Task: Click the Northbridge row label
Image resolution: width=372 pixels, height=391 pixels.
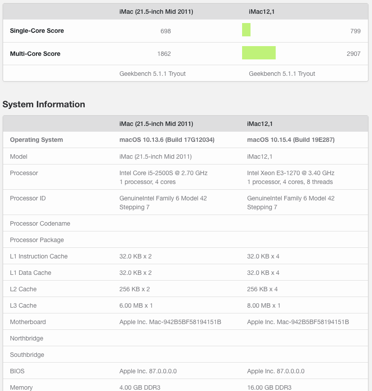Action: [27, 338]
